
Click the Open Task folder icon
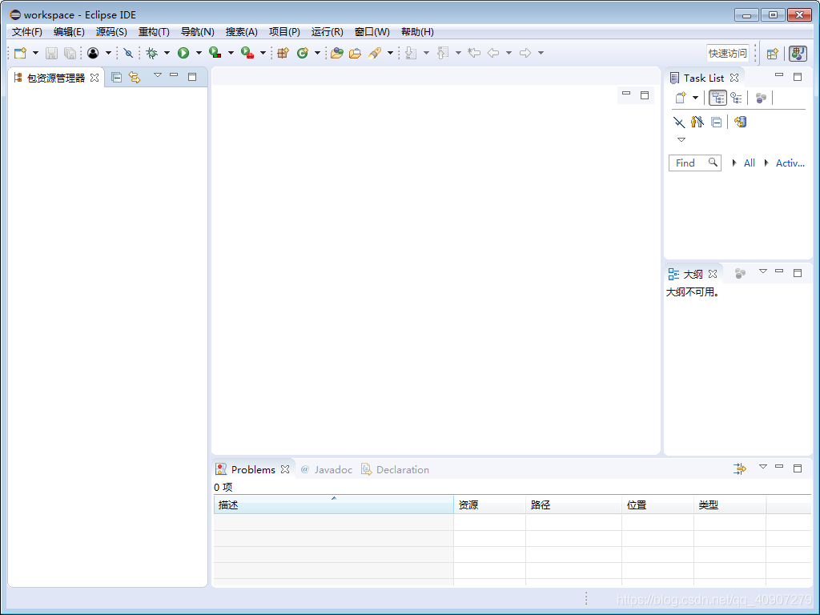tap(355, 53)
